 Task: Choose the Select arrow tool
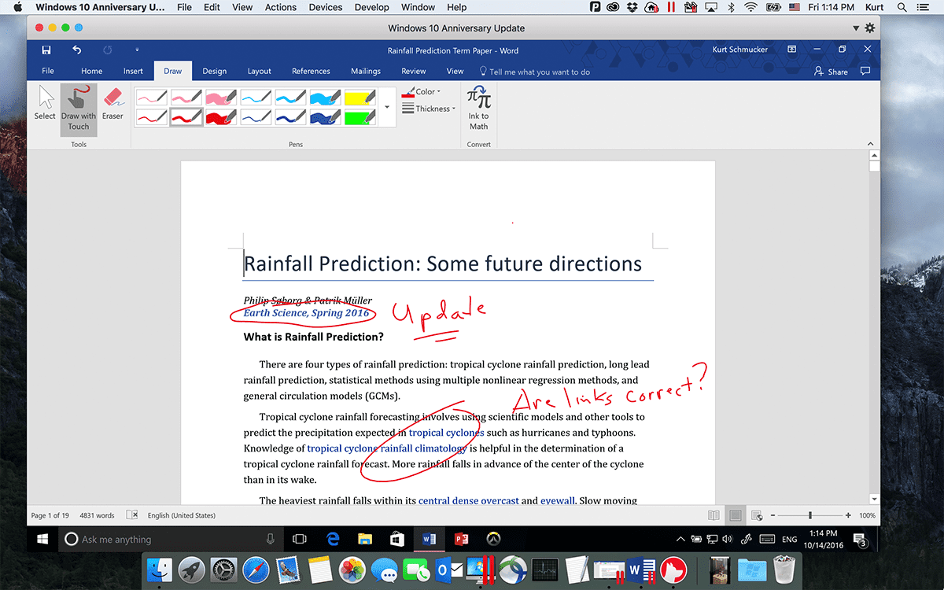tap(45, 104)
